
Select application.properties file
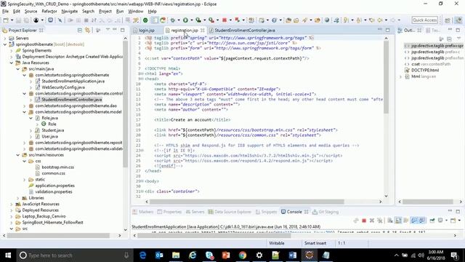(x=54, y=186)
